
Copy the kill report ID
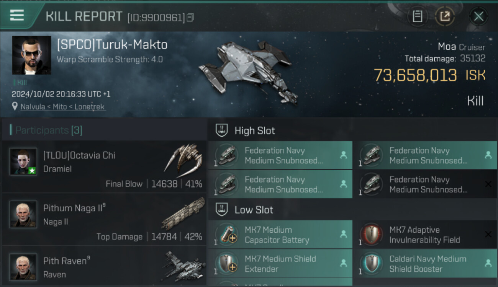pos(190,18)
